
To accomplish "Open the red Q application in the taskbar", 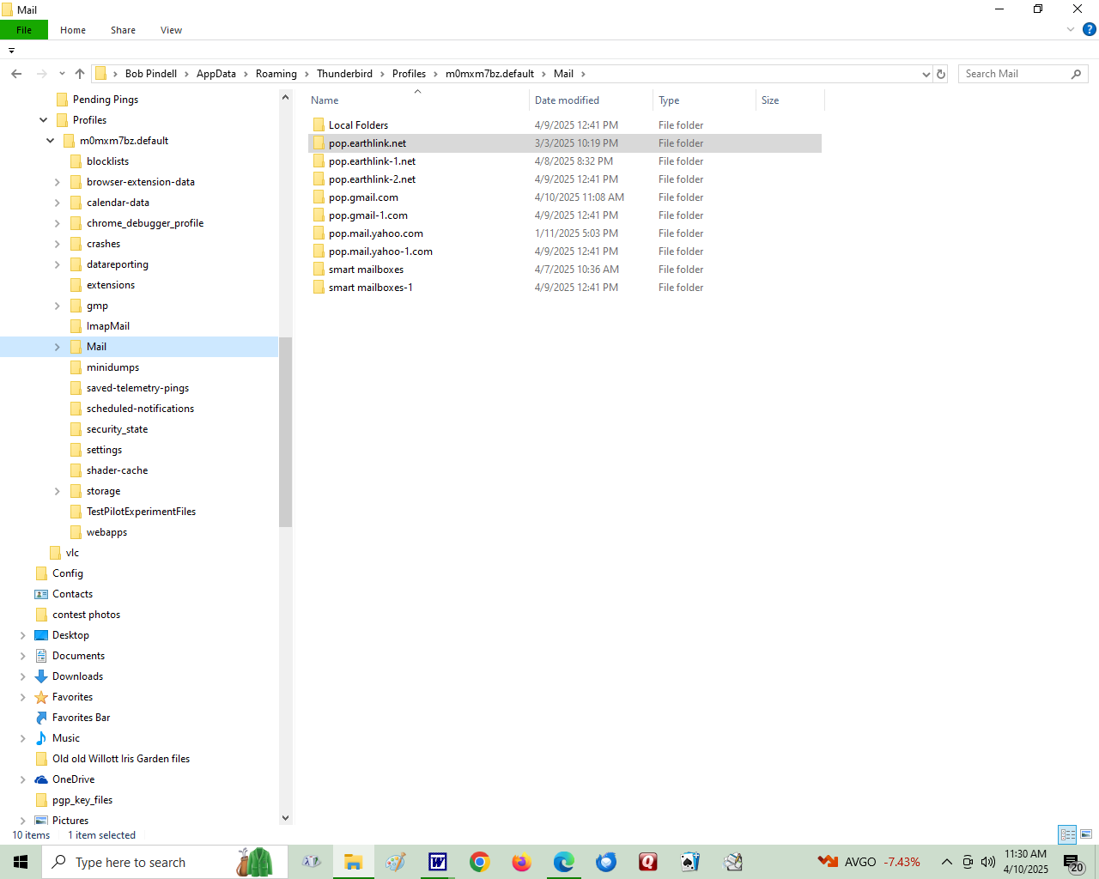I will click(648, 862).
